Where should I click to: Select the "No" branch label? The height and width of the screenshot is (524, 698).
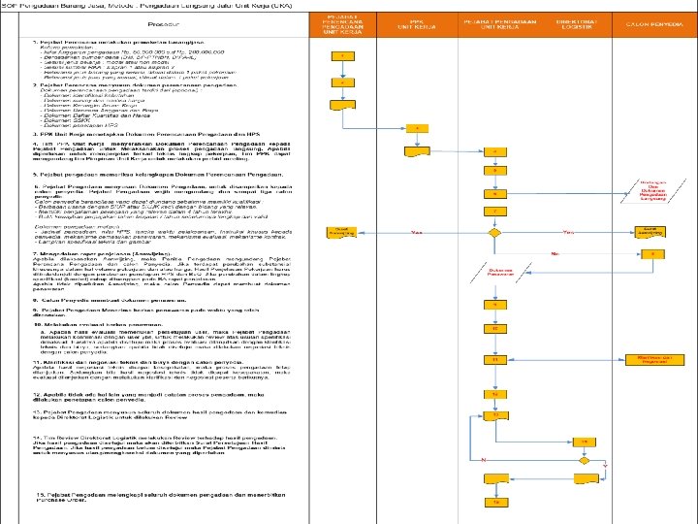point(555,253)
